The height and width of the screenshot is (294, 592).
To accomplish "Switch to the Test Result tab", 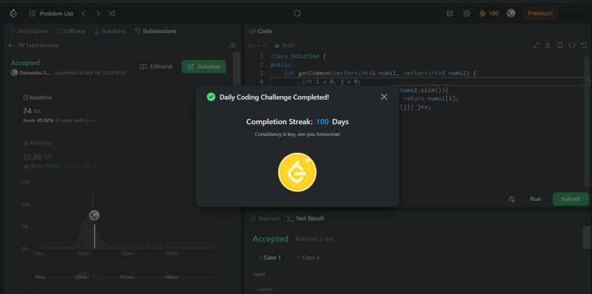I will tap(306, 219).
